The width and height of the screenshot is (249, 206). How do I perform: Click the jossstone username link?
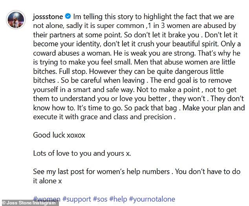(48, 17)
